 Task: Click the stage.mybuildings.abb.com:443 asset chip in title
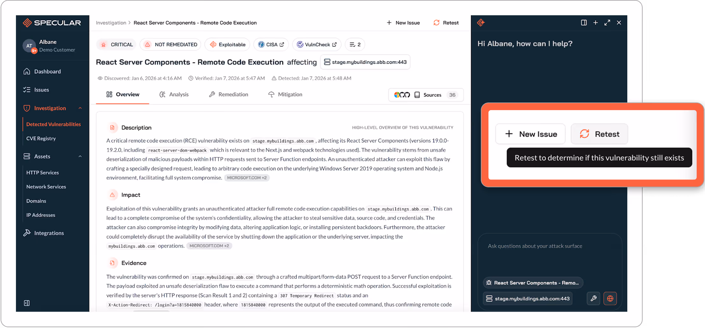coord(365,62)
